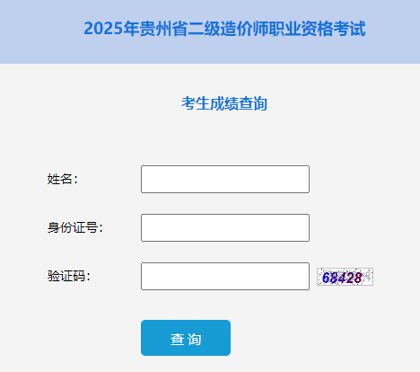Click the 验证码 captcha input field
420x372 pixels.
(225, 276)
